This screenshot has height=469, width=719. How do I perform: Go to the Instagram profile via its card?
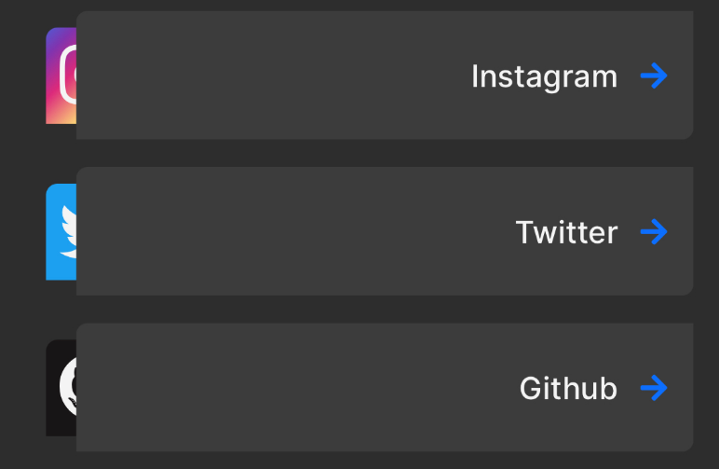coord(385,76)
